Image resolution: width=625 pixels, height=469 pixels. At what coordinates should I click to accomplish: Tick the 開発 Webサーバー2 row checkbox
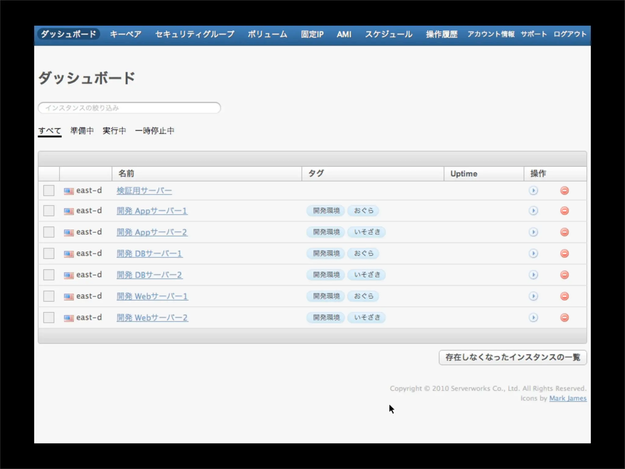point(49,318)
